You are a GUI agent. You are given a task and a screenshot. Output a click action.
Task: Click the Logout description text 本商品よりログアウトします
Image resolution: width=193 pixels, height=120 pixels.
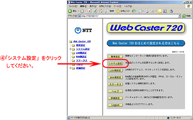point(140,104)
